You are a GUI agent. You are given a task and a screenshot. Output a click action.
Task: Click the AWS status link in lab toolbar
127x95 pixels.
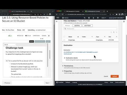coord(10,36)
